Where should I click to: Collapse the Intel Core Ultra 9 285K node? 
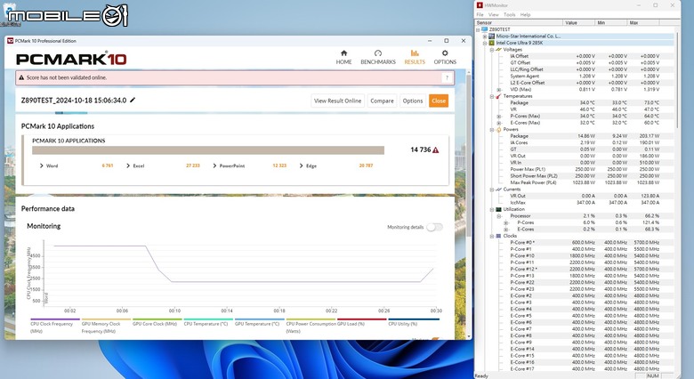[x=485, y=43]
